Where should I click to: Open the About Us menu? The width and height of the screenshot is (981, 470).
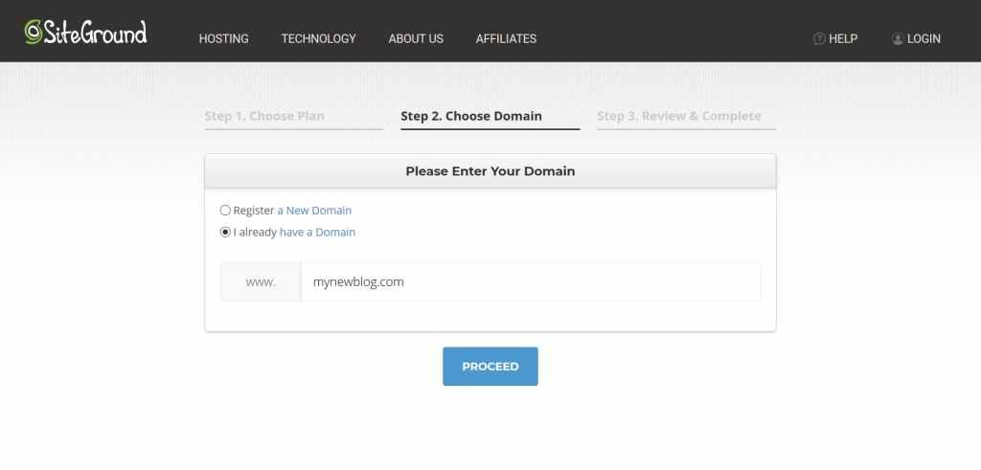point(416,38)
